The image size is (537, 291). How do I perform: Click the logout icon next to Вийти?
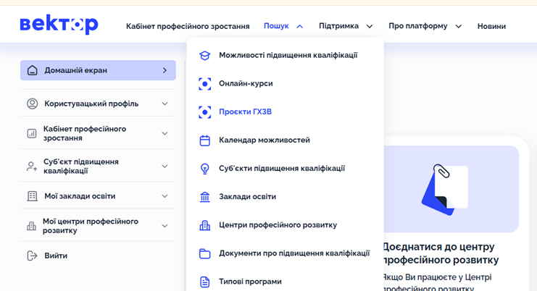pos(32,256)
